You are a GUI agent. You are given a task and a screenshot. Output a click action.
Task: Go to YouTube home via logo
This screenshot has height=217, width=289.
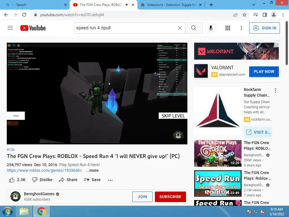(33, 28)
